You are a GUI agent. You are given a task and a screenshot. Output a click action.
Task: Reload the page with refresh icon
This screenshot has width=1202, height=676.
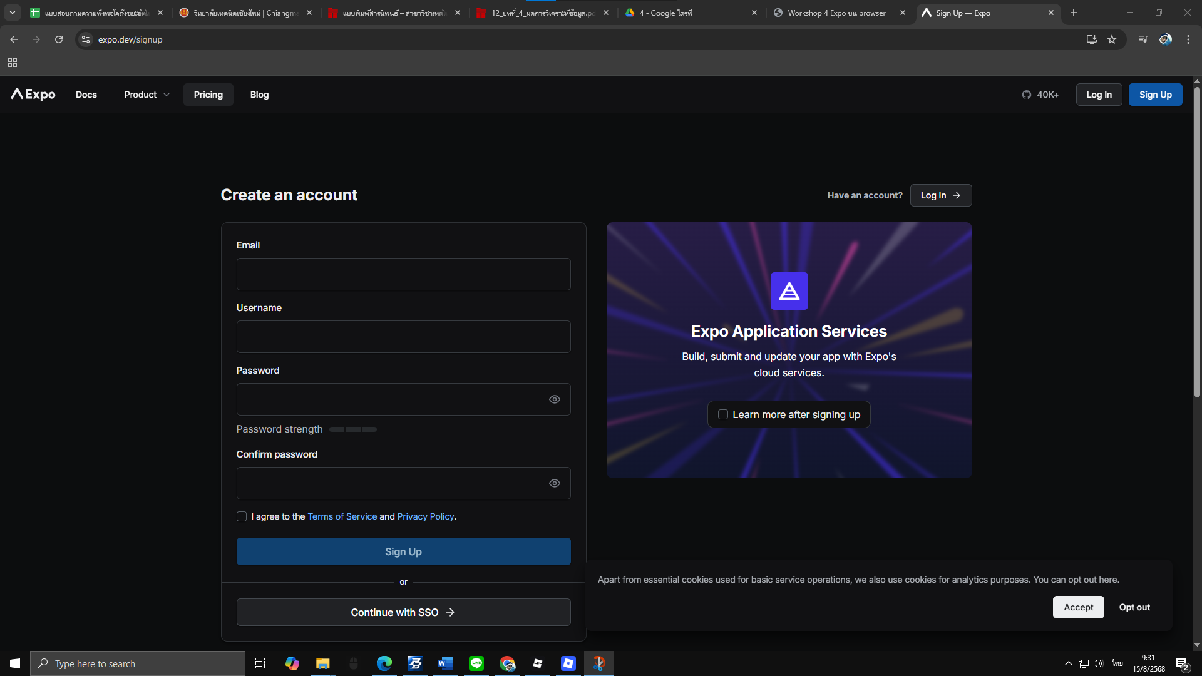(x=59, y=39)
